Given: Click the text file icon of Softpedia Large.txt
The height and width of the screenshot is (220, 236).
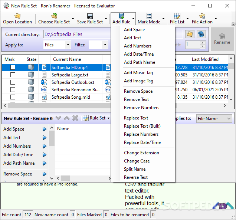Looking at the screenshot, I should [x=44, y=75].
